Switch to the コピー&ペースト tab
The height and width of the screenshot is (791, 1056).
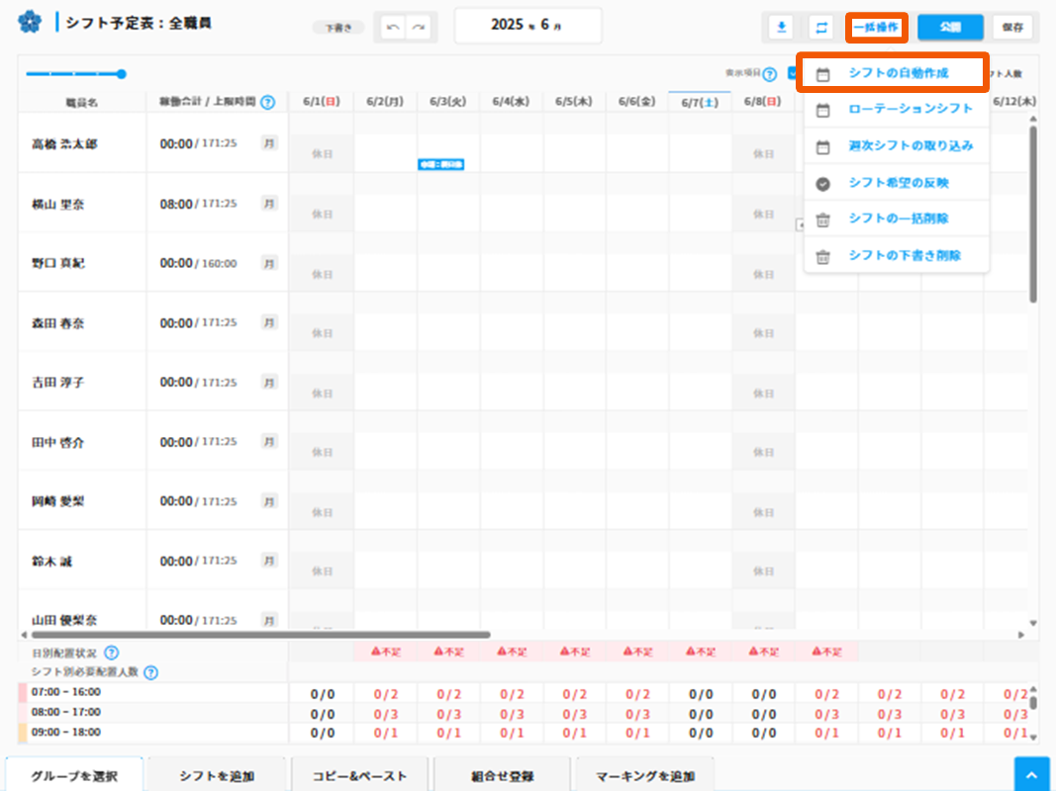[x=359, y=775]
